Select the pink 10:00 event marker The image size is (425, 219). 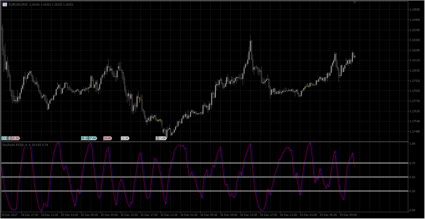pos(108,138)
